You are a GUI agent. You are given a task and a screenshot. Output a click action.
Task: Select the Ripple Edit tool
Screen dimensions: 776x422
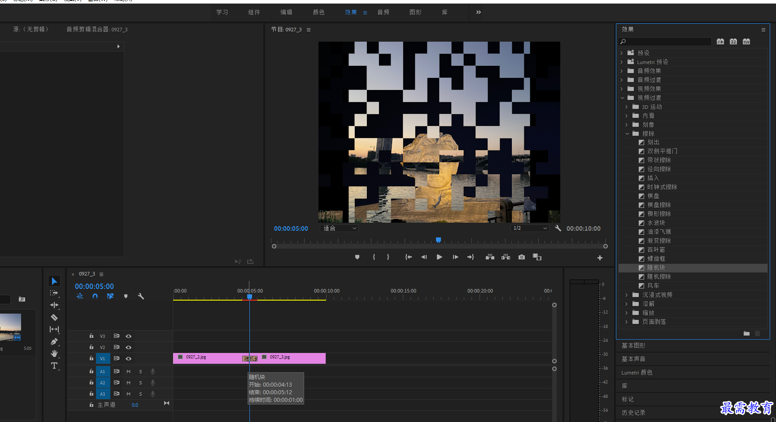click(x=54, y=305)
